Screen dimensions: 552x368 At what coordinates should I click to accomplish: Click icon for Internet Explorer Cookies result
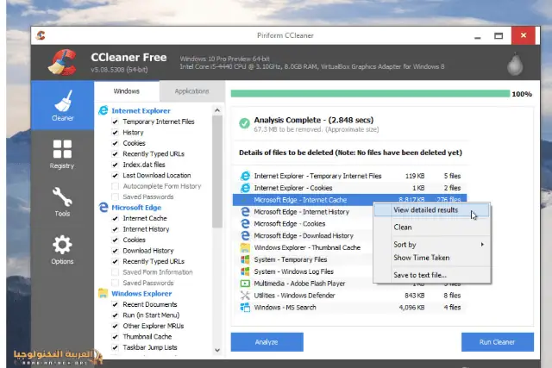[245, 188]
